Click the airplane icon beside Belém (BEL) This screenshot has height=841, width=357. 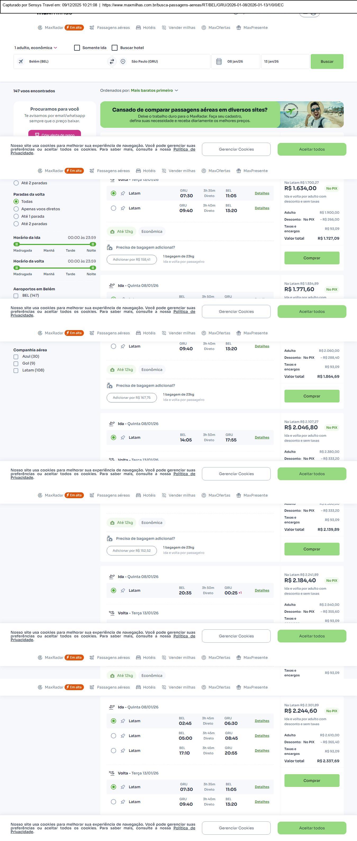click(21, 61)
